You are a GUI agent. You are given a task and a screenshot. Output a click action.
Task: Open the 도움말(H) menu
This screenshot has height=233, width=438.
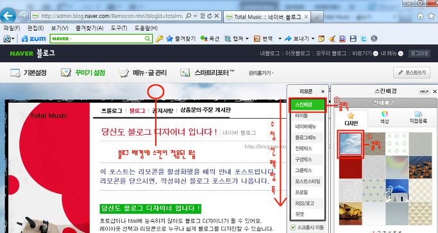tap(146, 28)
